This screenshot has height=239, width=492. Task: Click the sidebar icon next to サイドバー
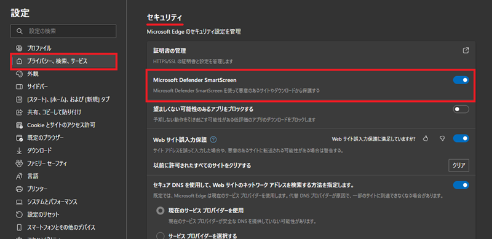tap(20, 87)
